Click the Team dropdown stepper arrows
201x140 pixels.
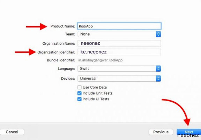(158, 34)
